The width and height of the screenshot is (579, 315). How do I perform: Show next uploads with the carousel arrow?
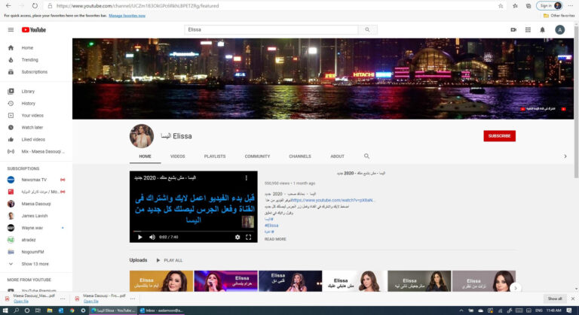(516, 288)
